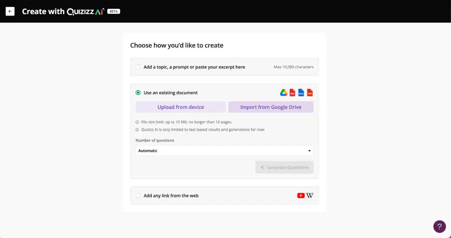
Task: Click 'Max 10,000 characters' text
Action: 294,67
